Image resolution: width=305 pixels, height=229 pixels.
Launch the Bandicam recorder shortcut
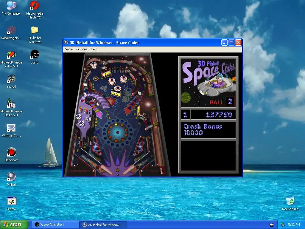[11, 155]
